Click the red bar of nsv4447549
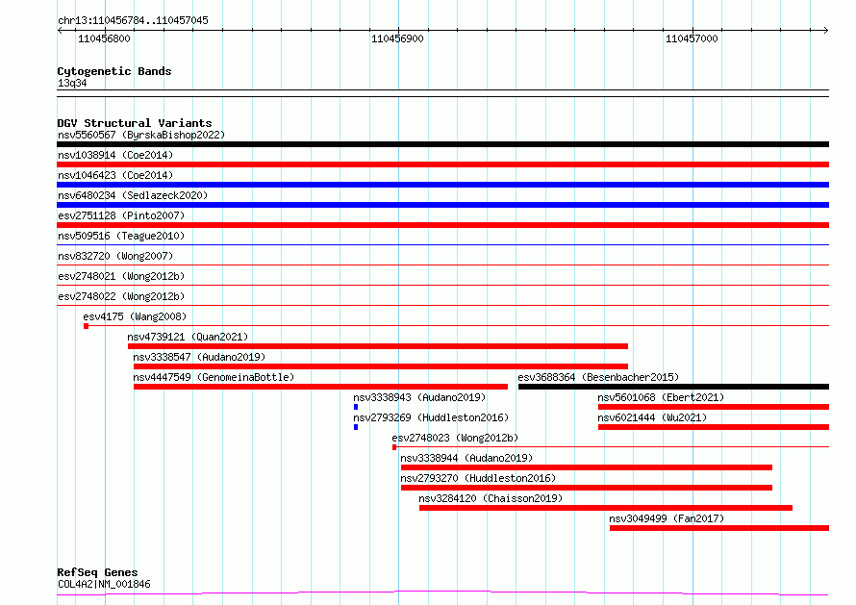The height and width of the screenshot is (605, 856). coord(320,387)
